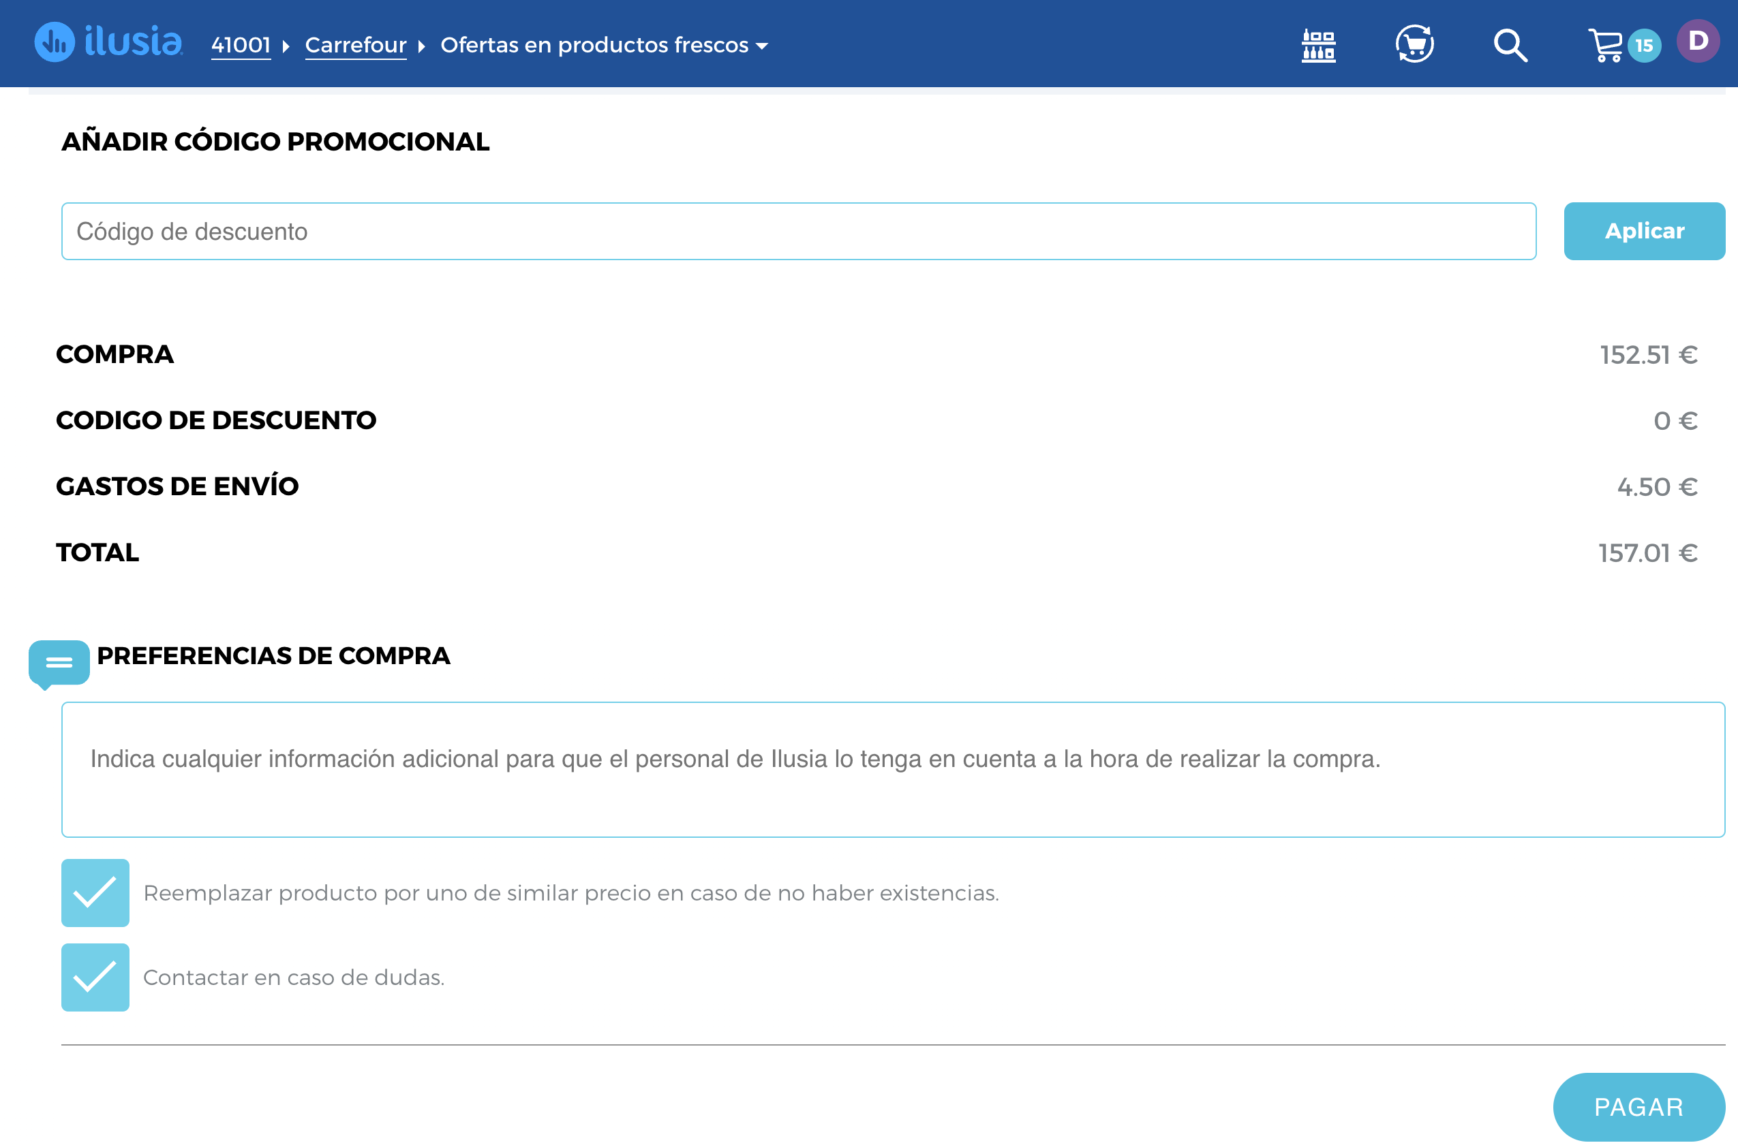
Task: Open the shopping cart icon
Action: (1604, 45)
